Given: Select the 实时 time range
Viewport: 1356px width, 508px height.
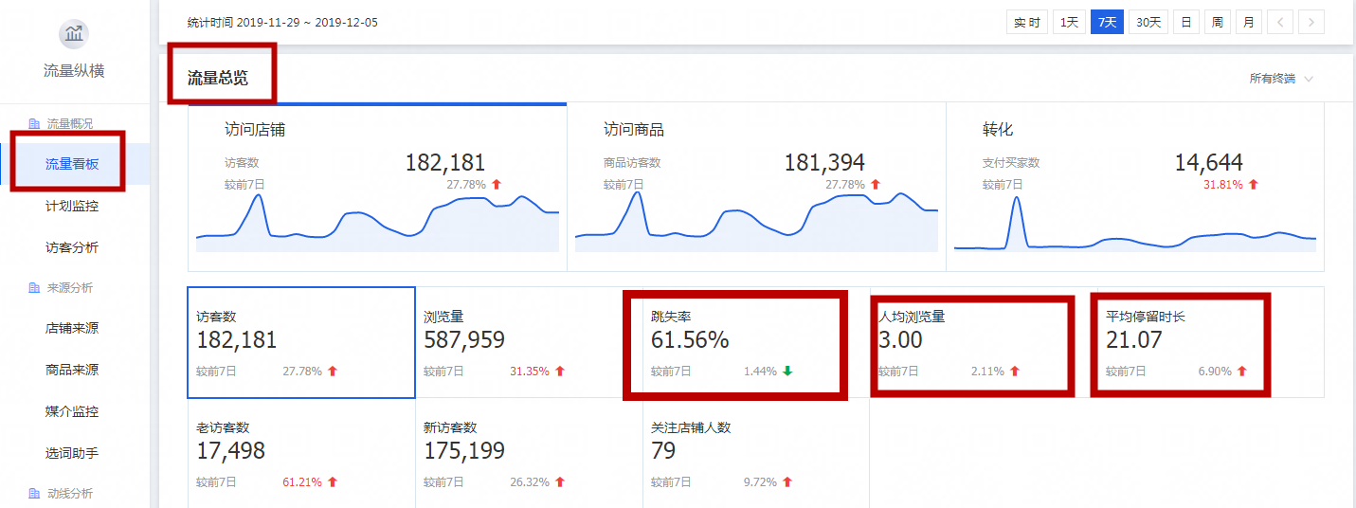Looking at the screenshot, I should 1027,22.
